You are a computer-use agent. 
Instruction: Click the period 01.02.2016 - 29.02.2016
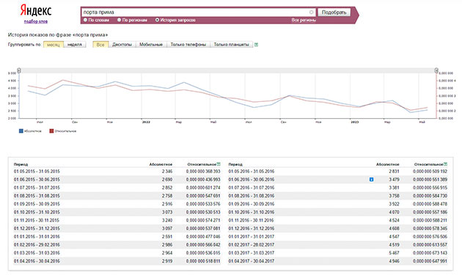tap(37, 245)
